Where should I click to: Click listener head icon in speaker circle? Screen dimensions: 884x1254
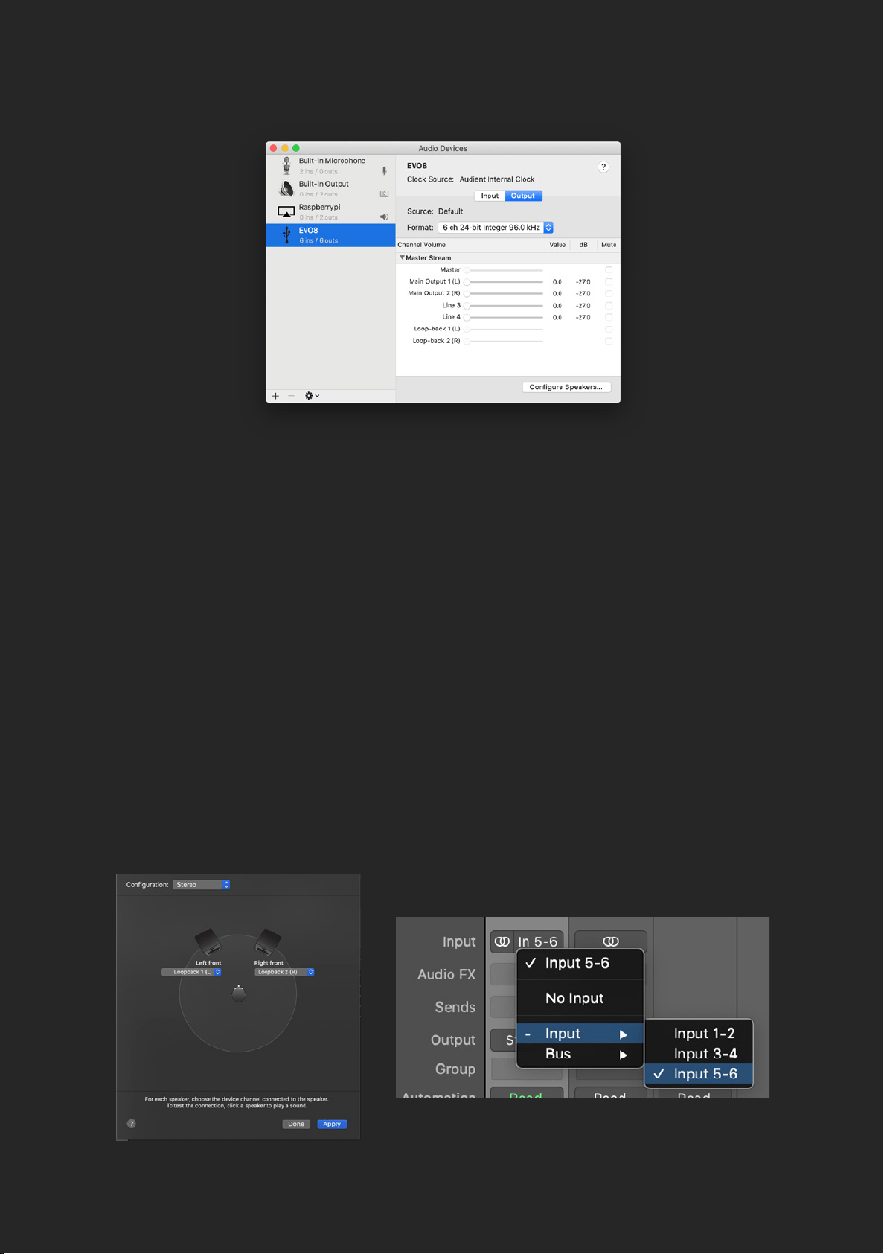pos(238,994)
